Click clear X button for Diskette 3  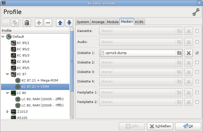point(189,72)
